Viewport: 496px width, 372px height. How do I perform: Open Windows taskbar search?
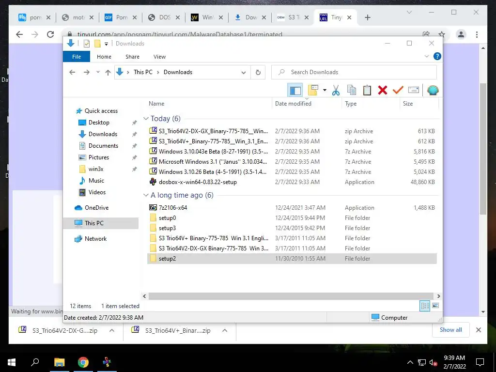35,362
